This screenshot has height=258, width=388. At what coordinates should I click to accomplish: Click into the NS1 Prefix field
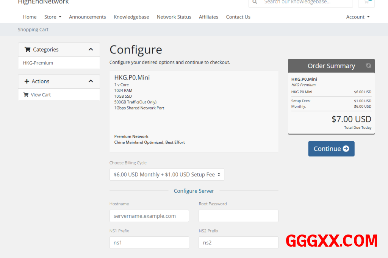click(149, 242)
